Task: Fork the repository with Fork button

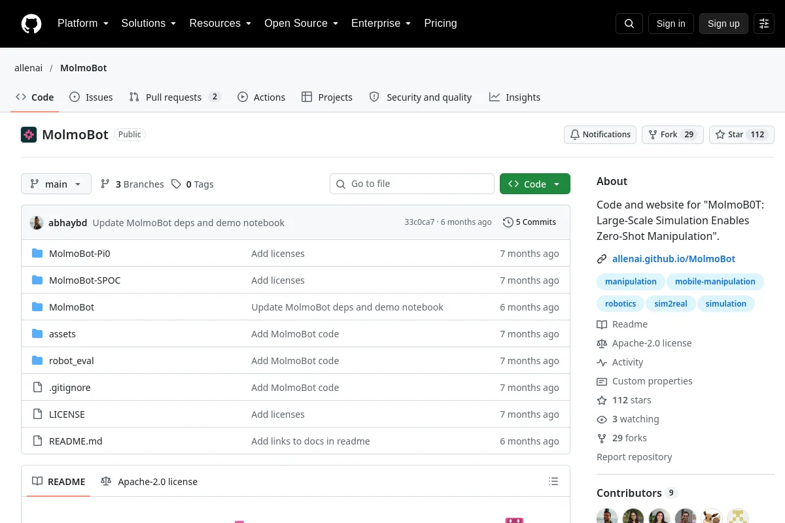Action: 672,135
